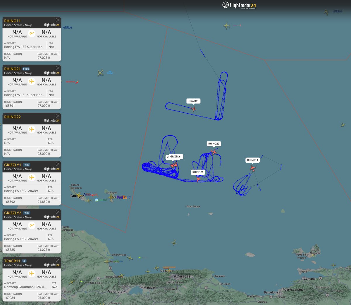
Task: Click TRACR11 registration 169084
Action: coord(9,298)
